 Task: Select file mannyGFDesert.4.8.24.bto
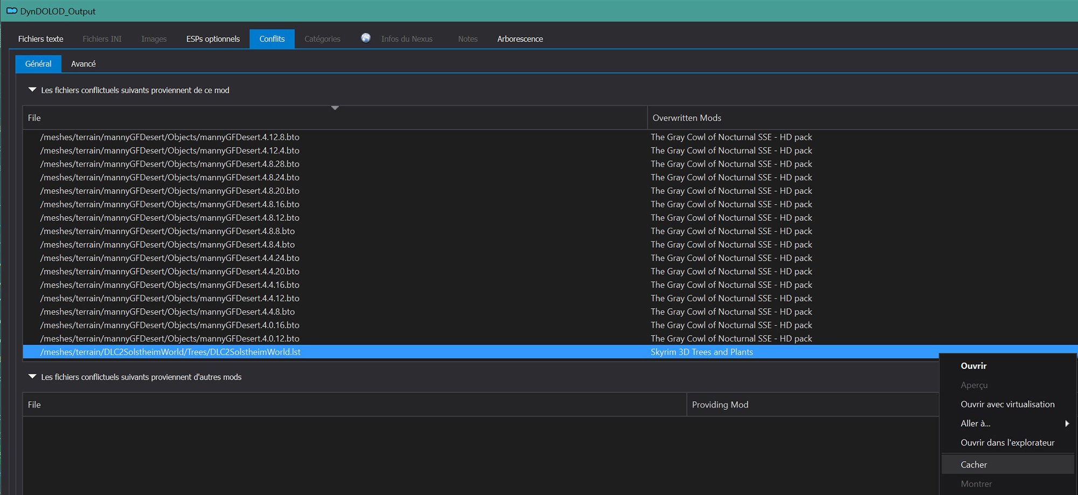click(170, 177)
